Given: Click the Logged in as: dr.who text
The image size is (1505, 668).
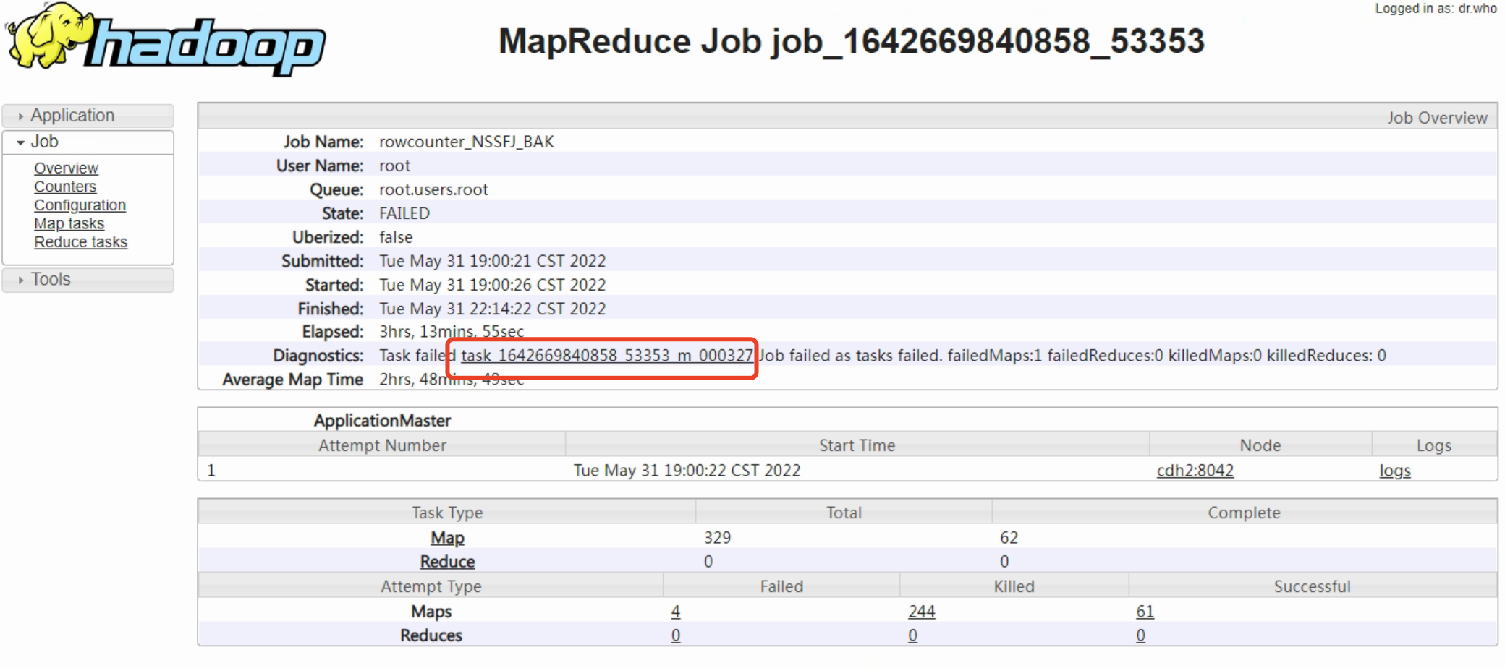Looking at the screenshot, I should (1436, 9).
